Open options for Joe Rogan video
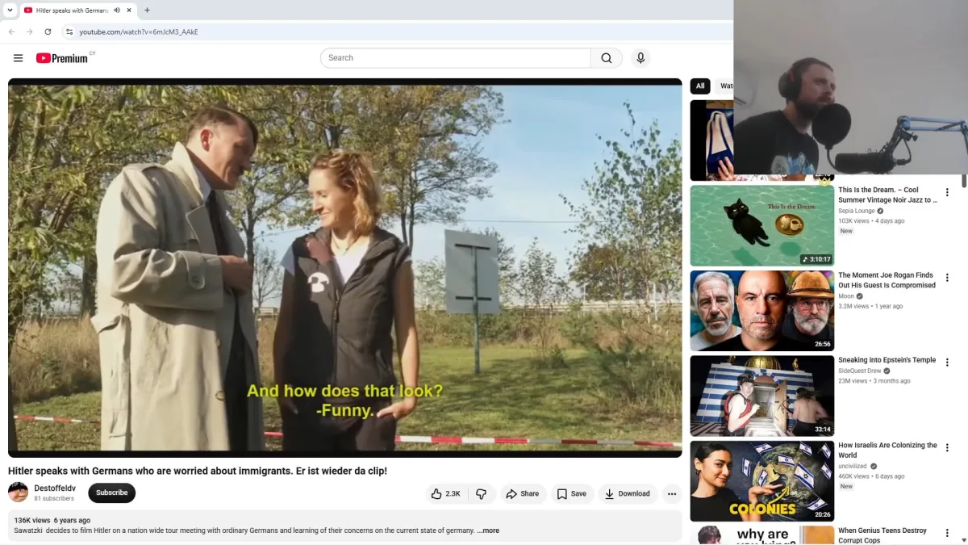This screenshot has width=968, height=545. pyautogui.click(x=947, y=278)
